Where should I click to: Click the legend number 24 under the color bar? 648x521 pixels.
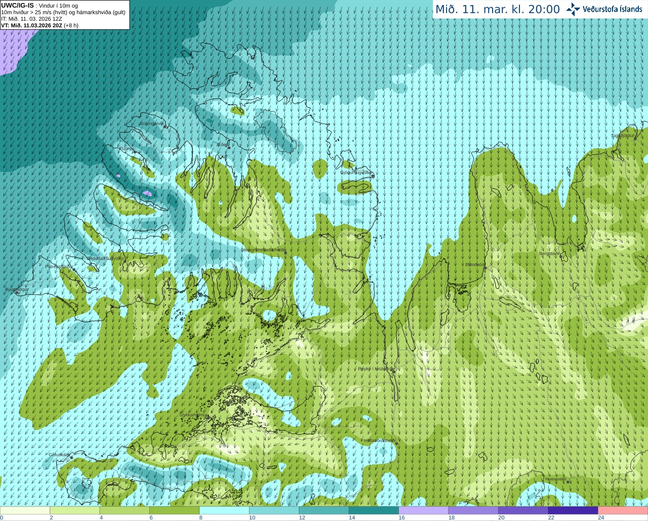pyautogui.click(x=601, y=517)
